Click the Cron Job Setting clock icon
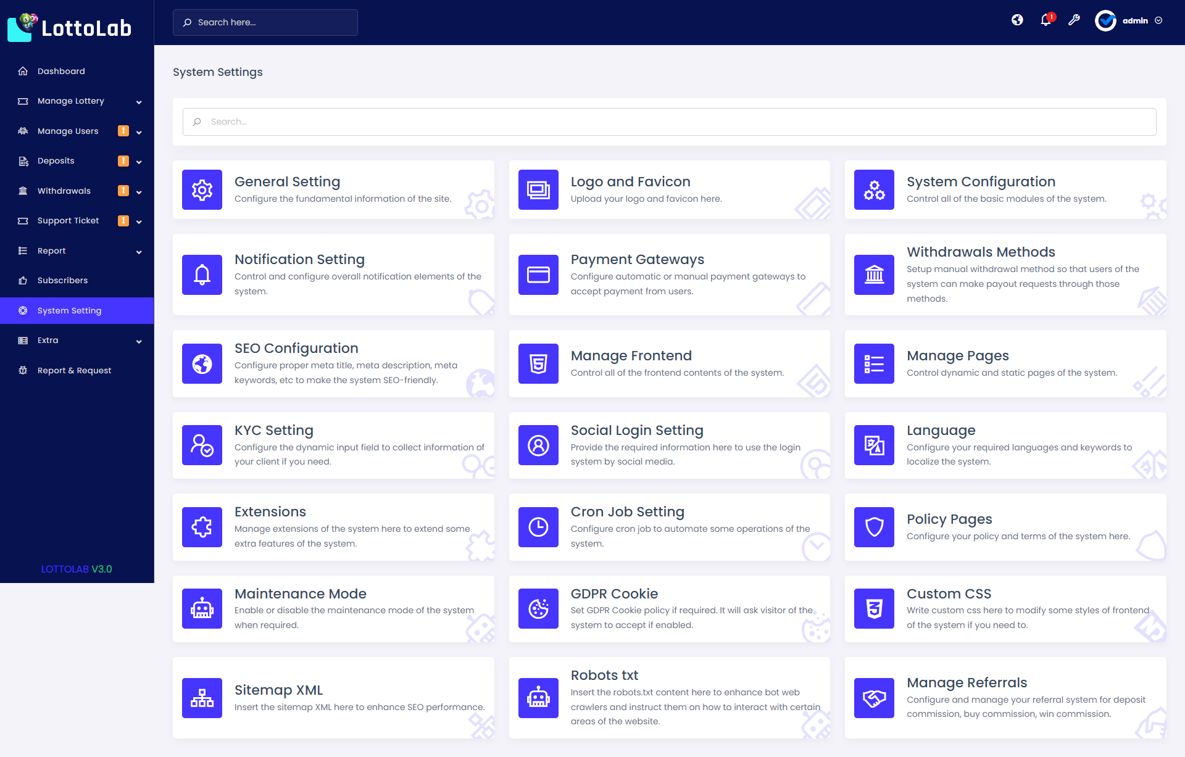 [538, 527]
